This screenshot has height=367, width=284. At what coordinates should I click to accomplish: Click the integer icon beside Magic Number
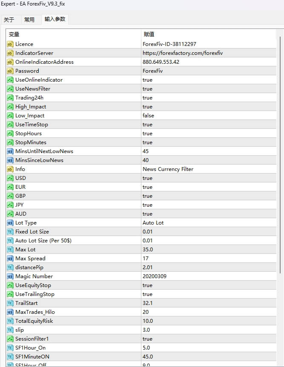point(11,276)
